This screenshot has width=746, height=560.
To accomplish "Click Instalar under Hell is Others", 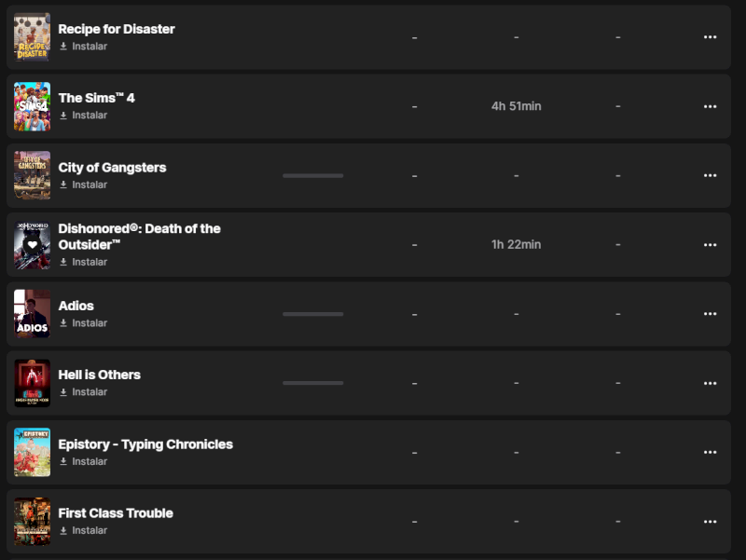I will pyautogui.click(x=84, y=392).
